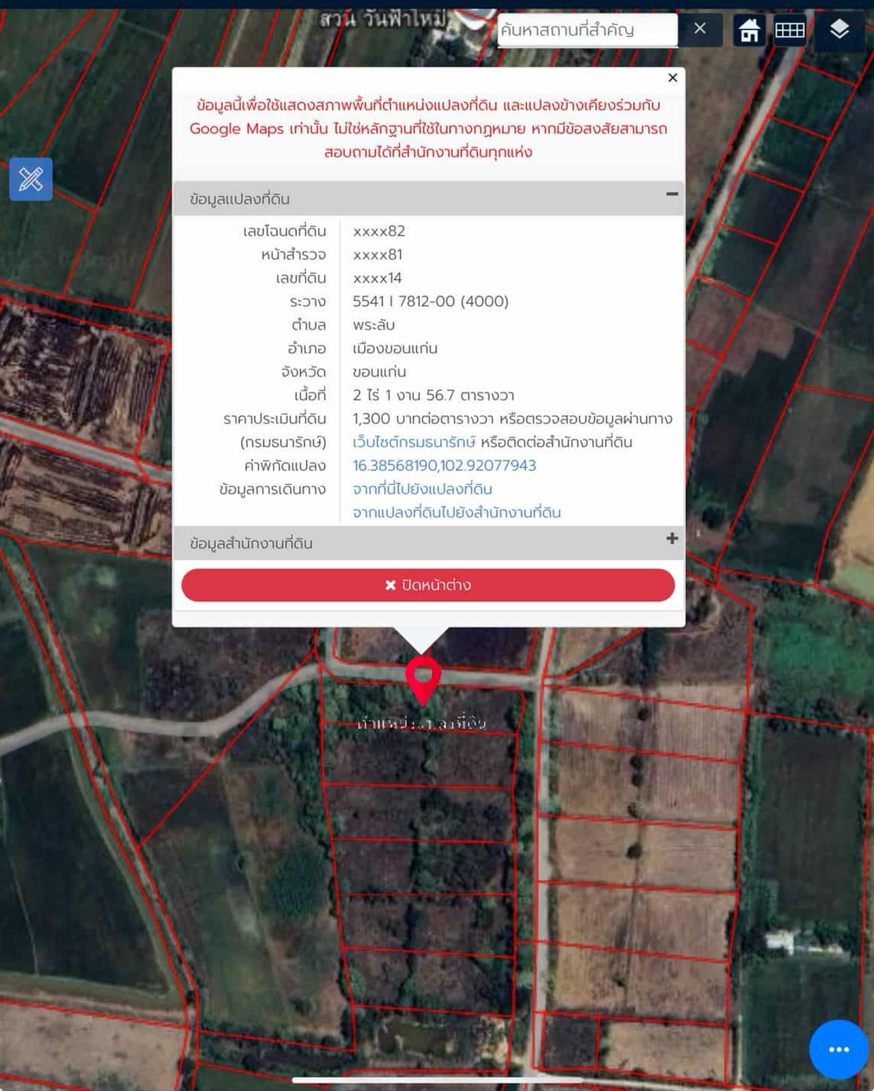Viewport: 874px width, 1091px height.
Task: Open the grid table icon in toolbar
Action: click(790, 30)
